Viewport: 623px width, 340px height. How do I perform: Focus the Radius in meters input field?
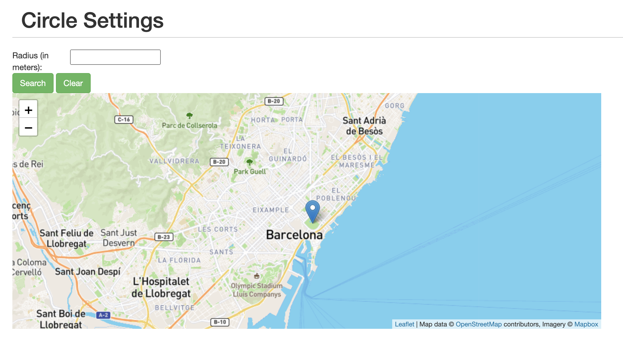point(115,57)
